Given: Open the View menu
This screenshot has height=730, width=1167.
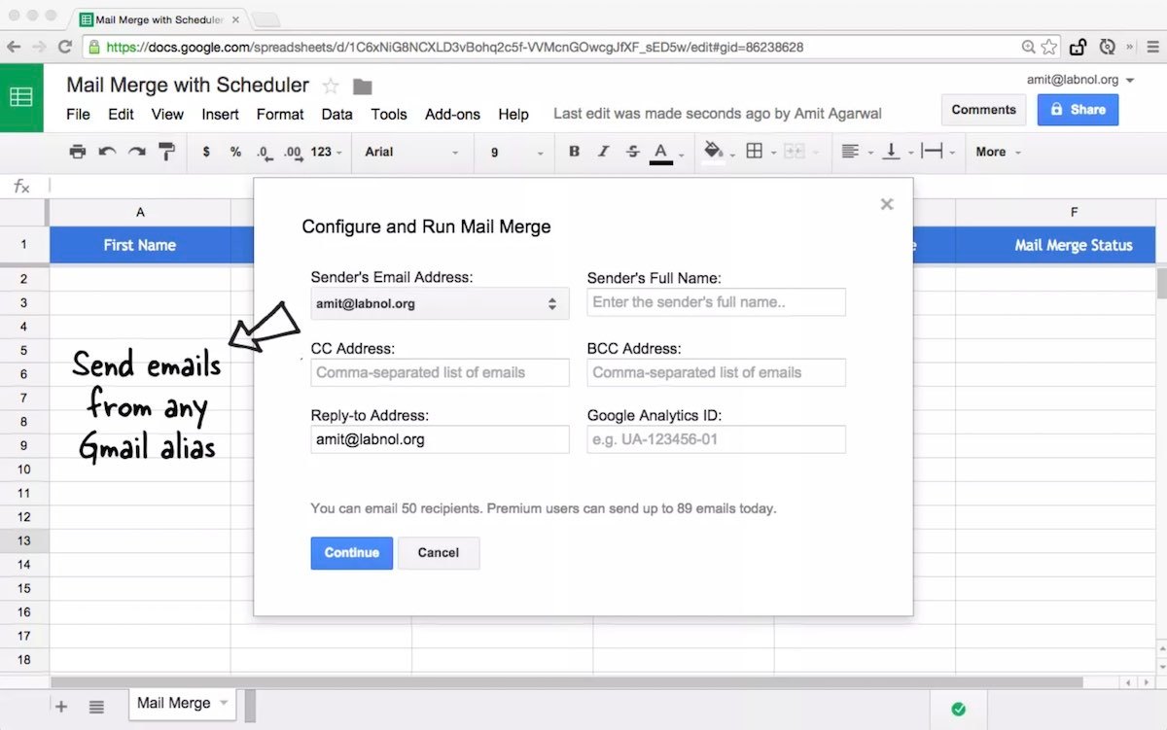Looking at the screenshot, I should point(167,114).
